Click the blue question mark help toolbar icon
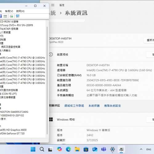Image resolution: width=154 pixels, height=154 pixels. (x=1, y=16)
